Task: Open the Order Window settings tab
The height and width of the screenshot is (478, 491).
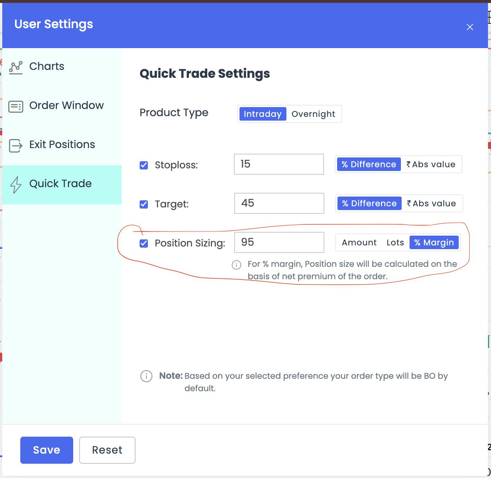Action: (66, 106)
